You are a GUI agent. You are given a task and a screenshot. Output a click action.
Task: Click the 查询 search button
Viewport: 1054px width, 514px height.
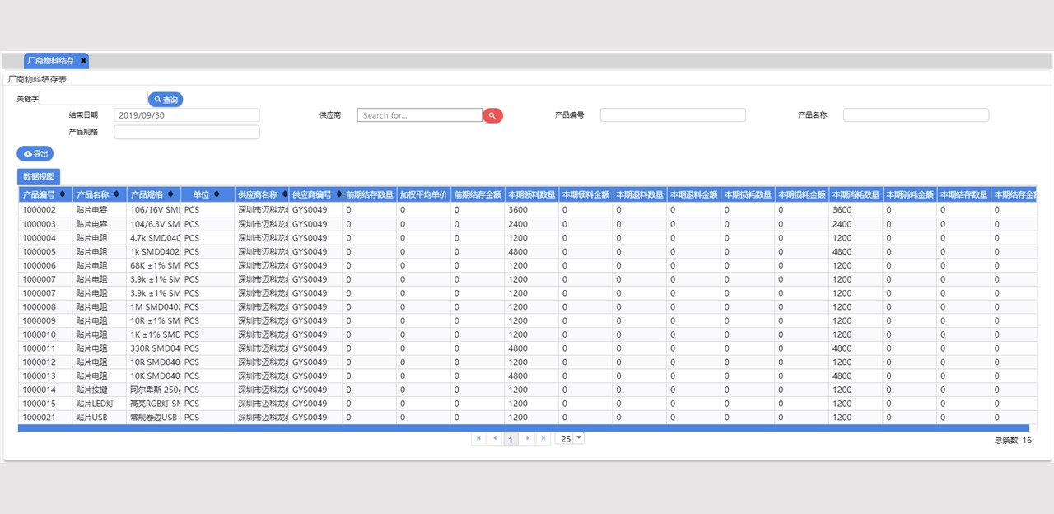tap(166, 100)
